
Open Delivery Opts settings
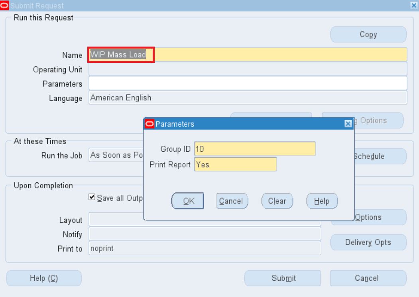click(368, 242)
